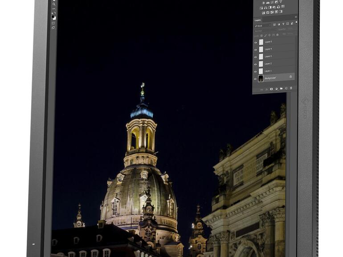Viewport: 343px width, 257px height.
Task: Select the Zoom tool in the toolbar
Action: 53,4
